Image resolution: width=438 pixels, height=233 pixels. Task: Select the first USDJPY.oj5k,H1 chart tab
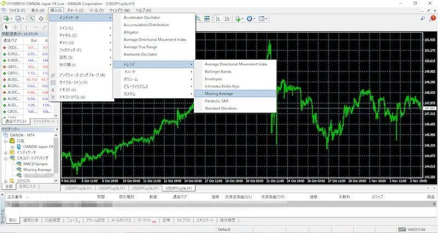78,188
